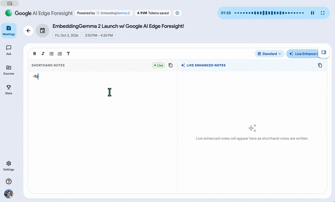Open the Meetings sidebar tab
335x202 pixels.
pyautogui.click(x=9, y=31)
